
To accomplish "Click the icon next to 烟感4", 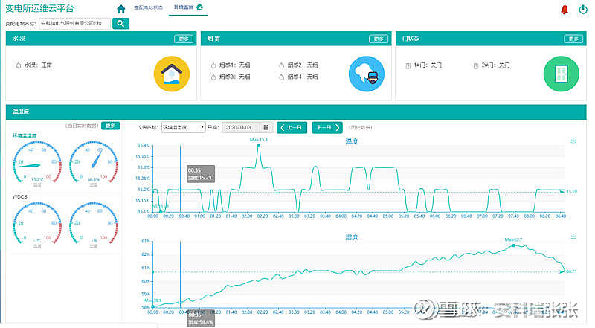I will click(281, 77).
